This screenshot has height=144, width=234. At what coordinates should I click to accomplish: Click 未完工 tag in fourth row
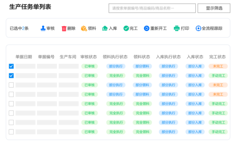tap(218, 94)
